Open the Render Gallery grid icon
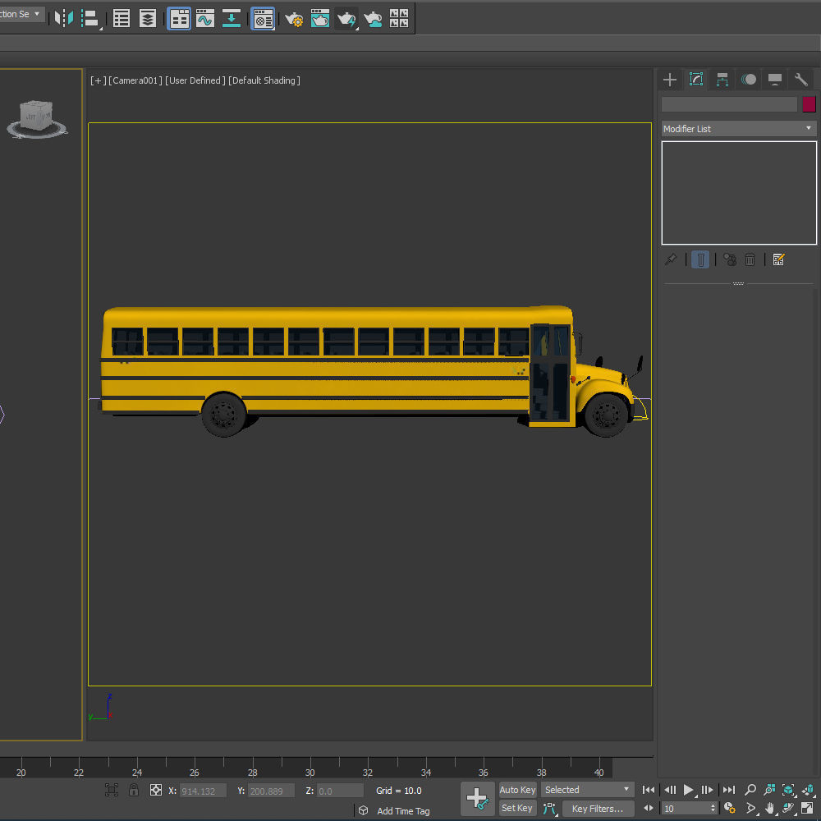 click(399, 18)
